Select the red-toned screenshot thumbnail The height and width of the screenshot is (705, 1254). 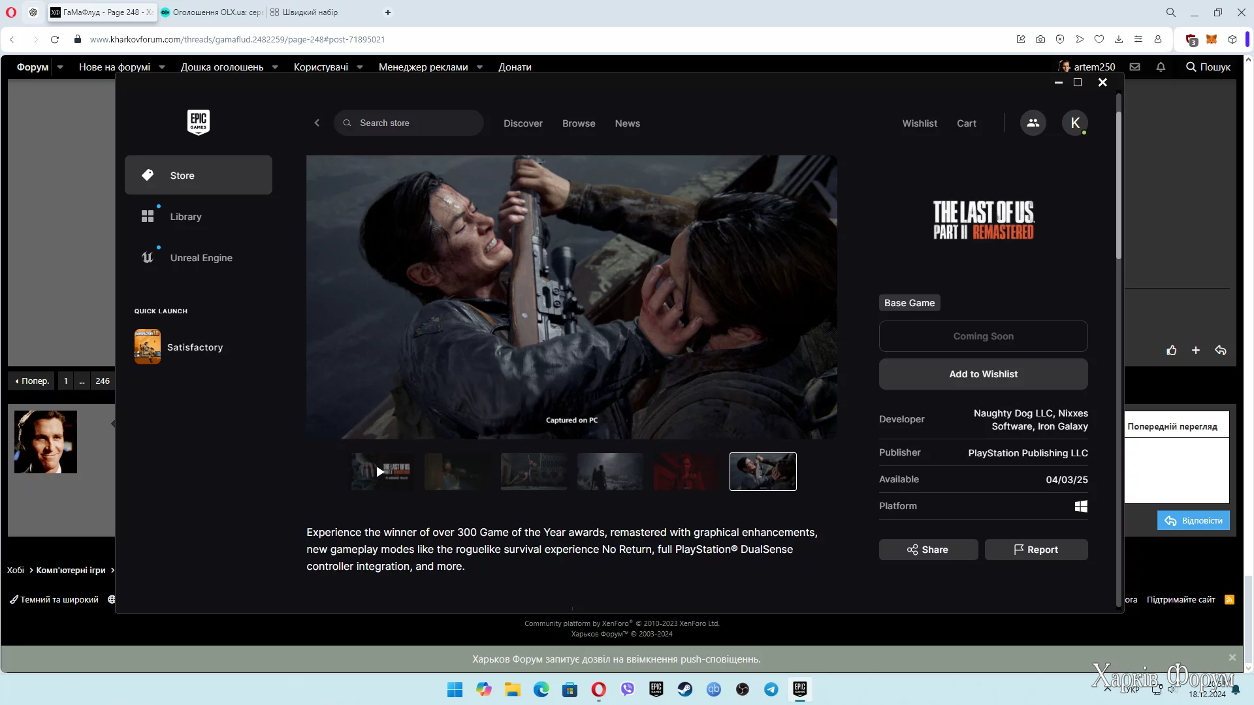[686, 471]
